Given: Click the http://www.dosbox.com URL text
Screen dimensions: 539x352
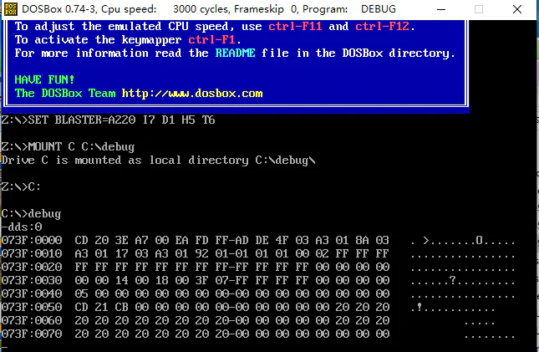Looking at the screenshot, I should pyautogui.click(x=192, y=94).
